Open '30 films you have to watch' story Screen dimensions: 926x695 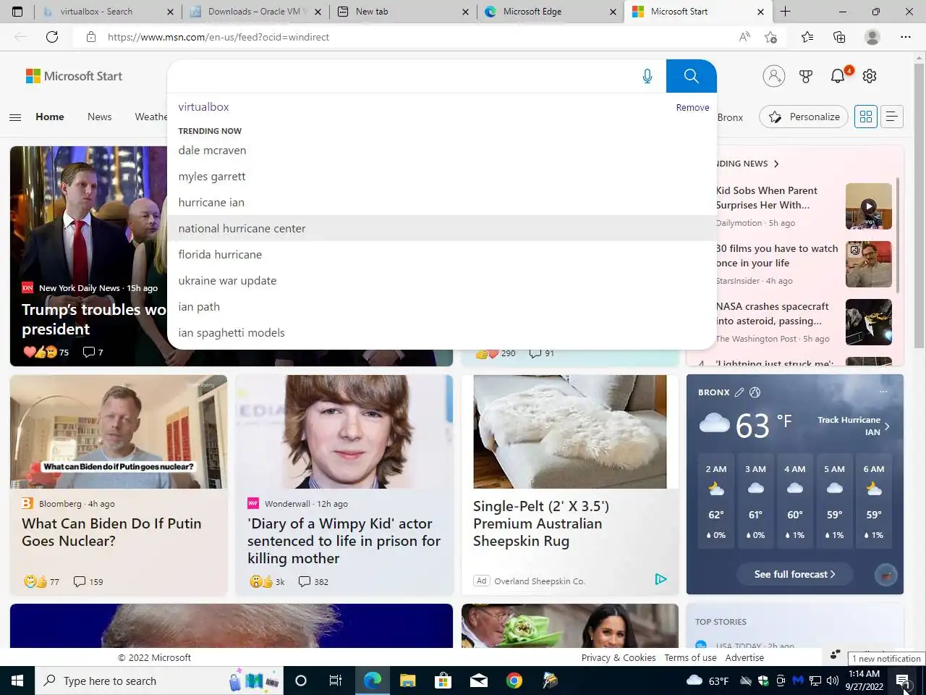coord(777,256)
